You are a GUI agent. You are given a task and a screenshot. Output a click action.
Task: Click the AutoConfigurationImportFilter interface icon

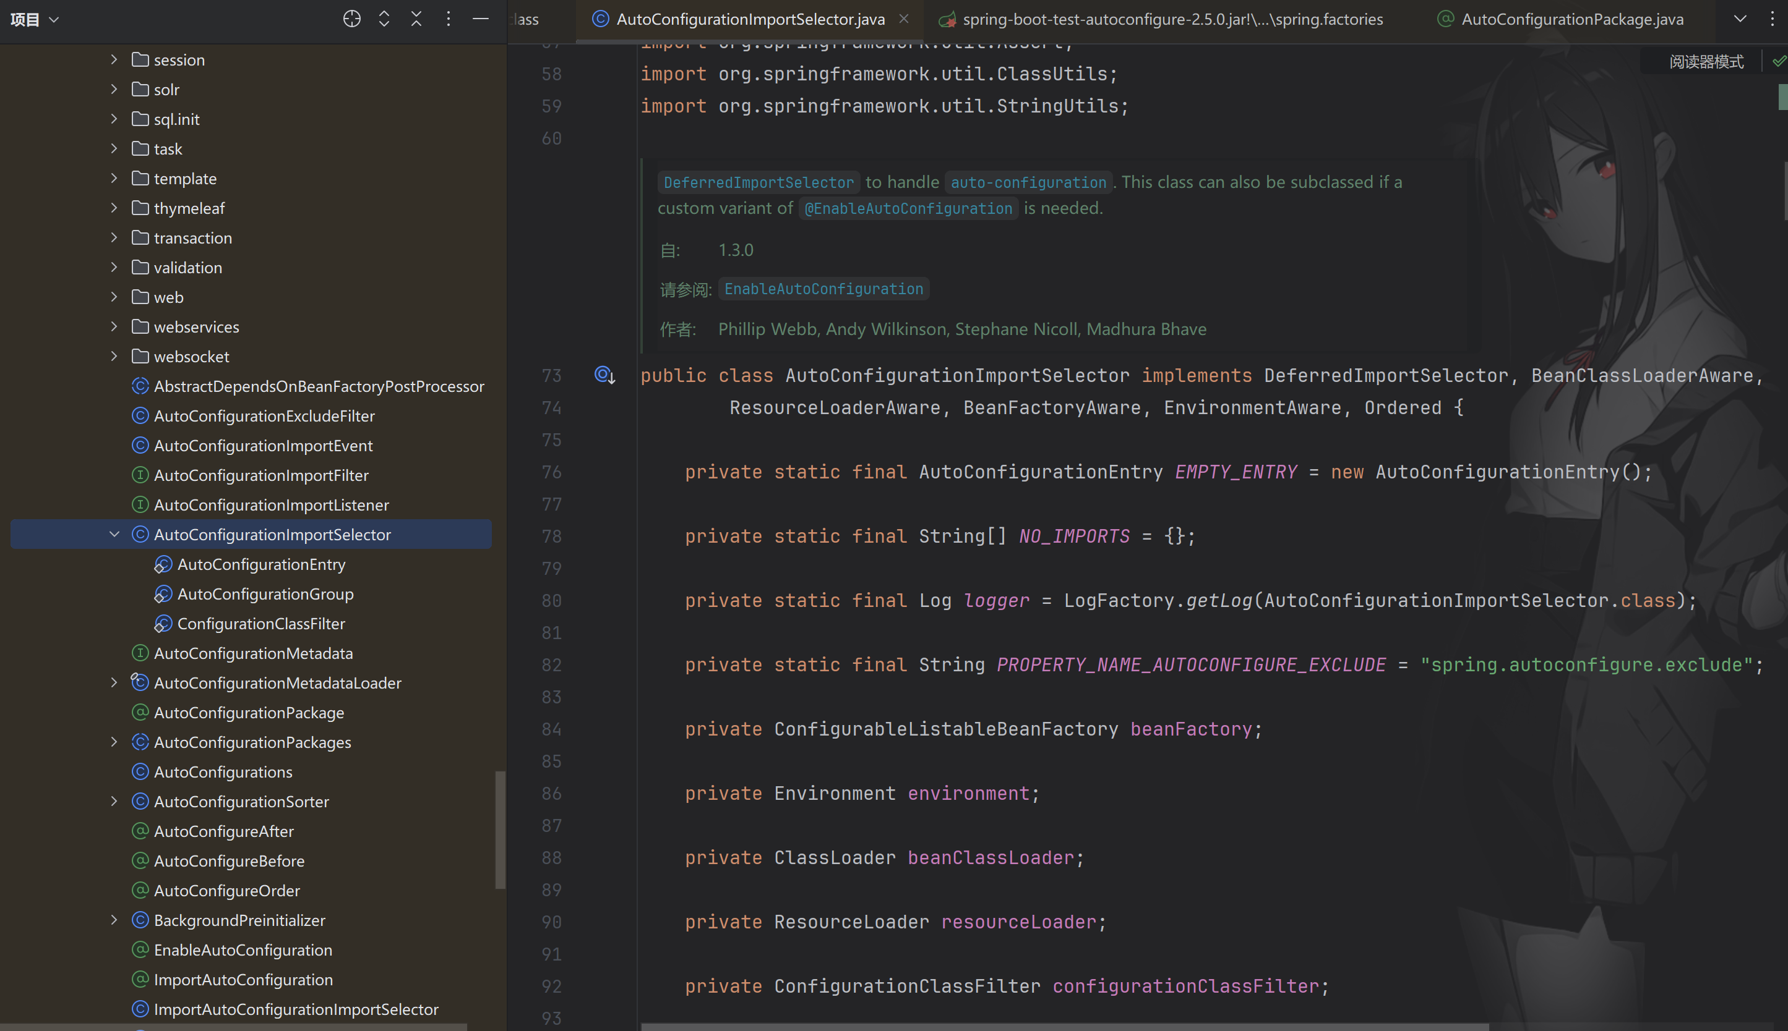click(x=140, y=475)
